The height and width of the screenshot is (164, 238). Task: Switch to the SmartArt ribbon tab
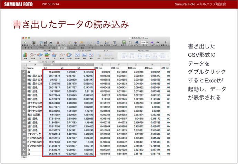[72, 48]
